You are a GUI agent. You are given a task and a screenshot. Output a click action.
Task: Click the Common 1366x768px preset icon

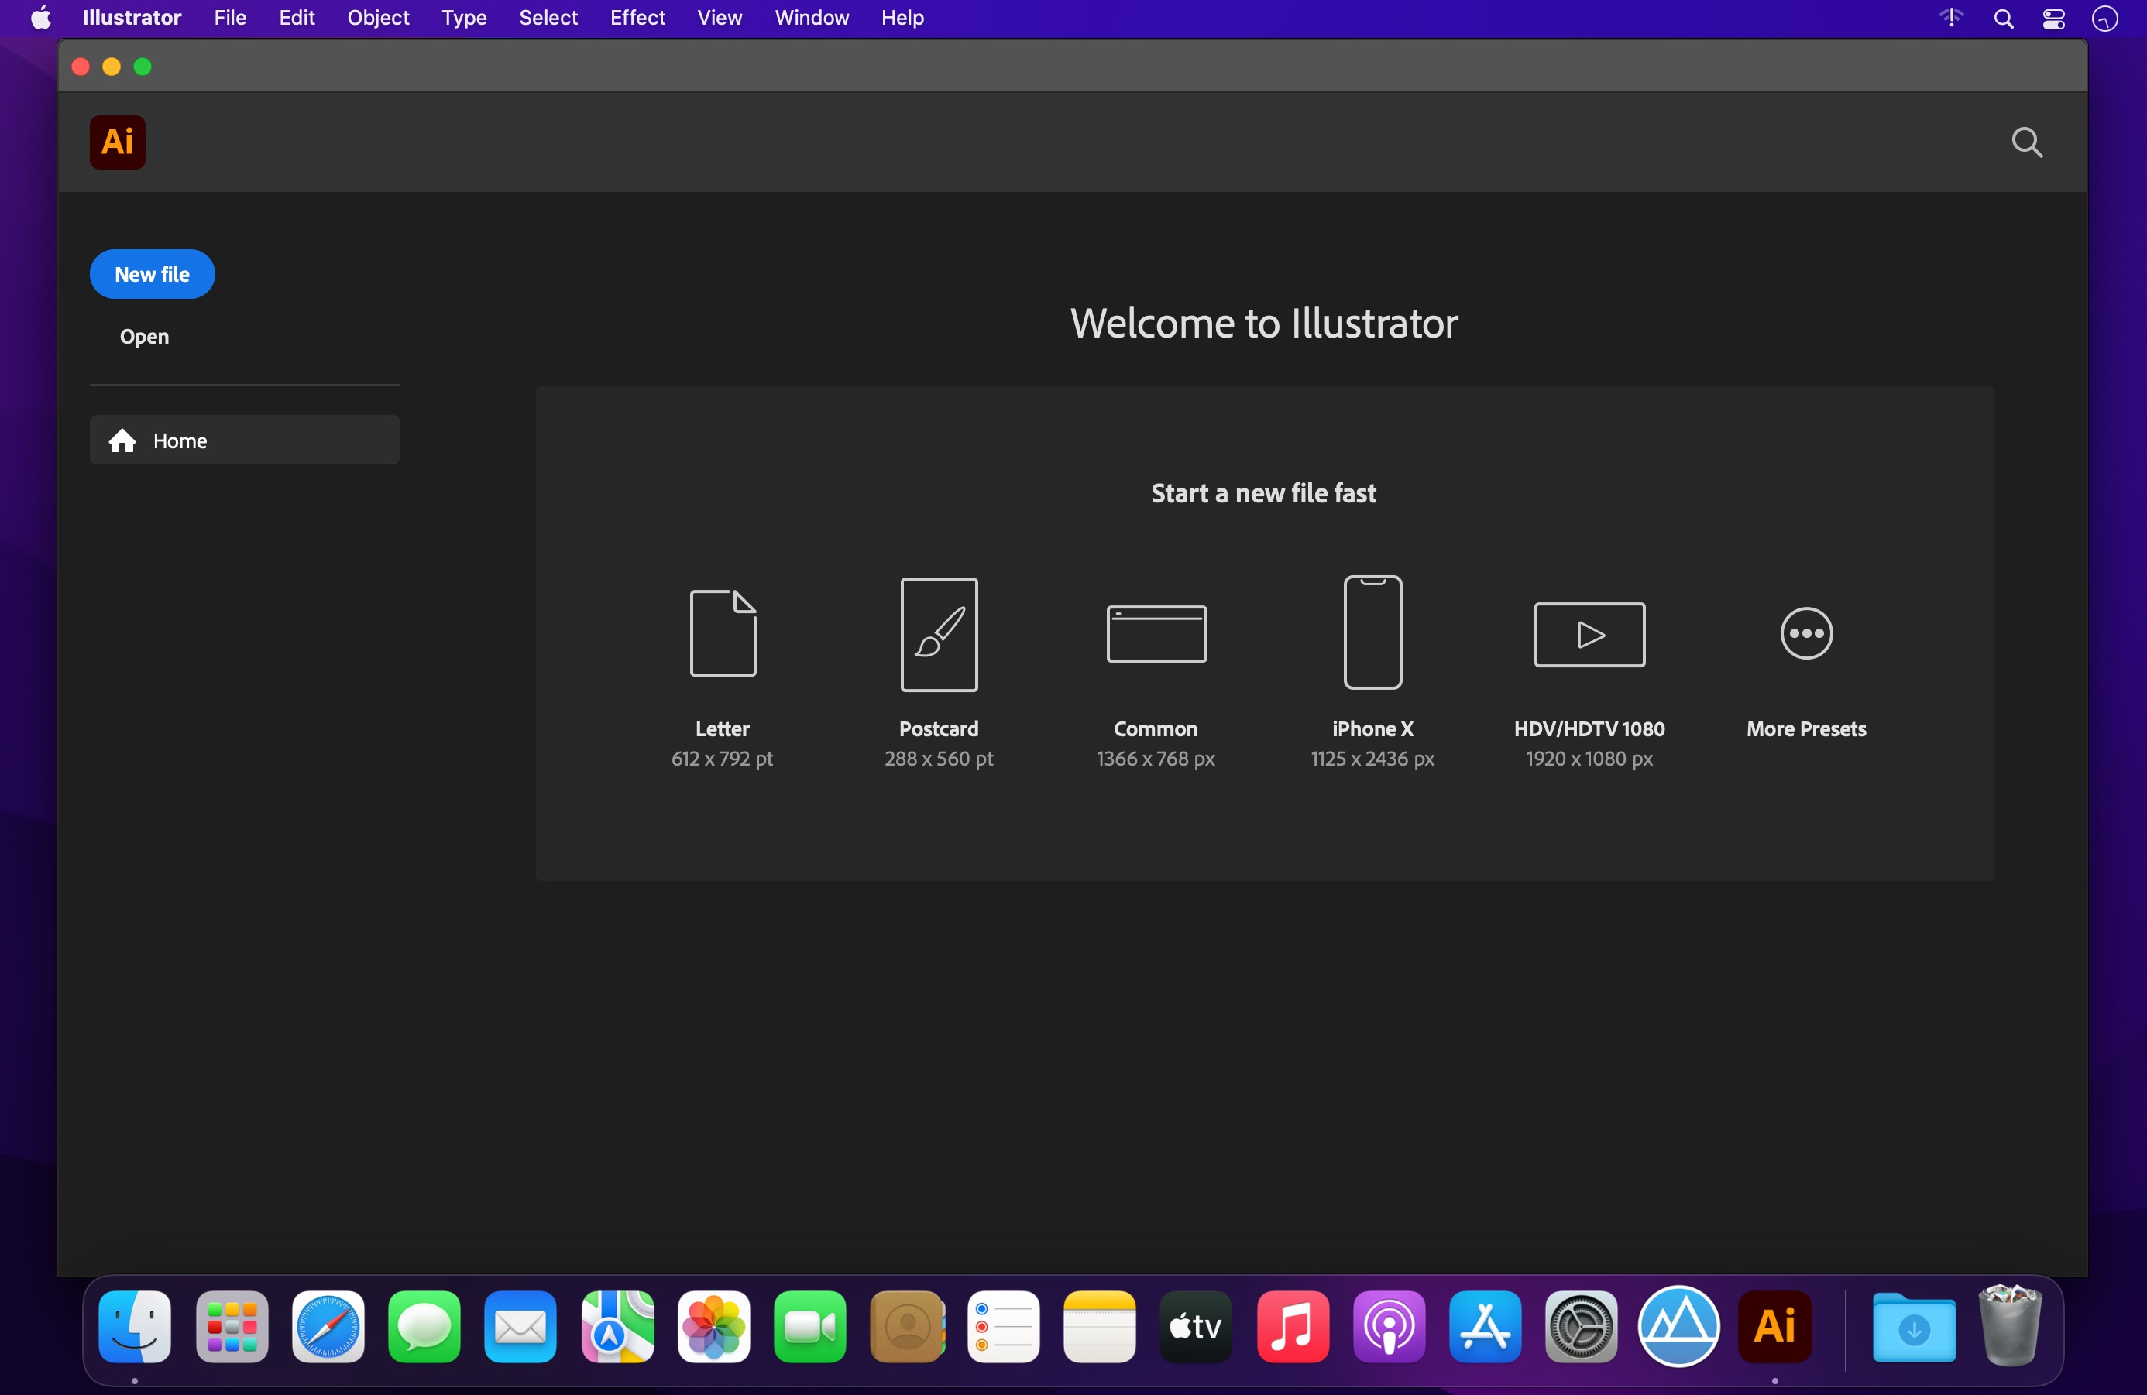click(1155, 632)
